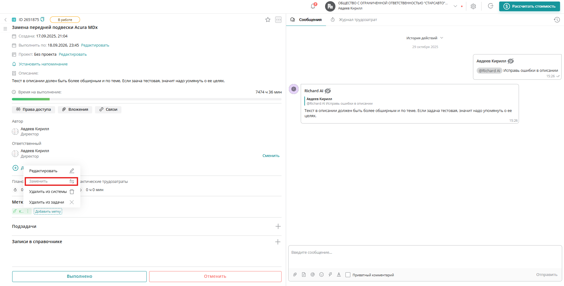Open the notifications bell
The image size is (564, 286).
[313, 6]
